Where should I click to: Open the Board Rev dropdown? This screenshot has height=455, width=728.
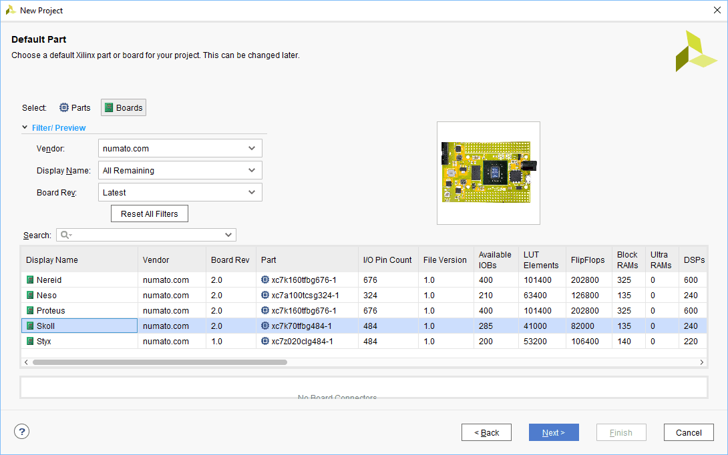pyautogui.click(x=180, y=193)
